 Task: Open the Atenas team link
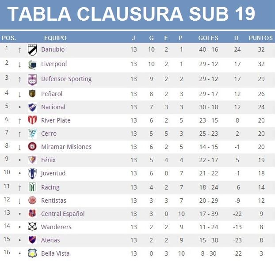click(50, 240)
